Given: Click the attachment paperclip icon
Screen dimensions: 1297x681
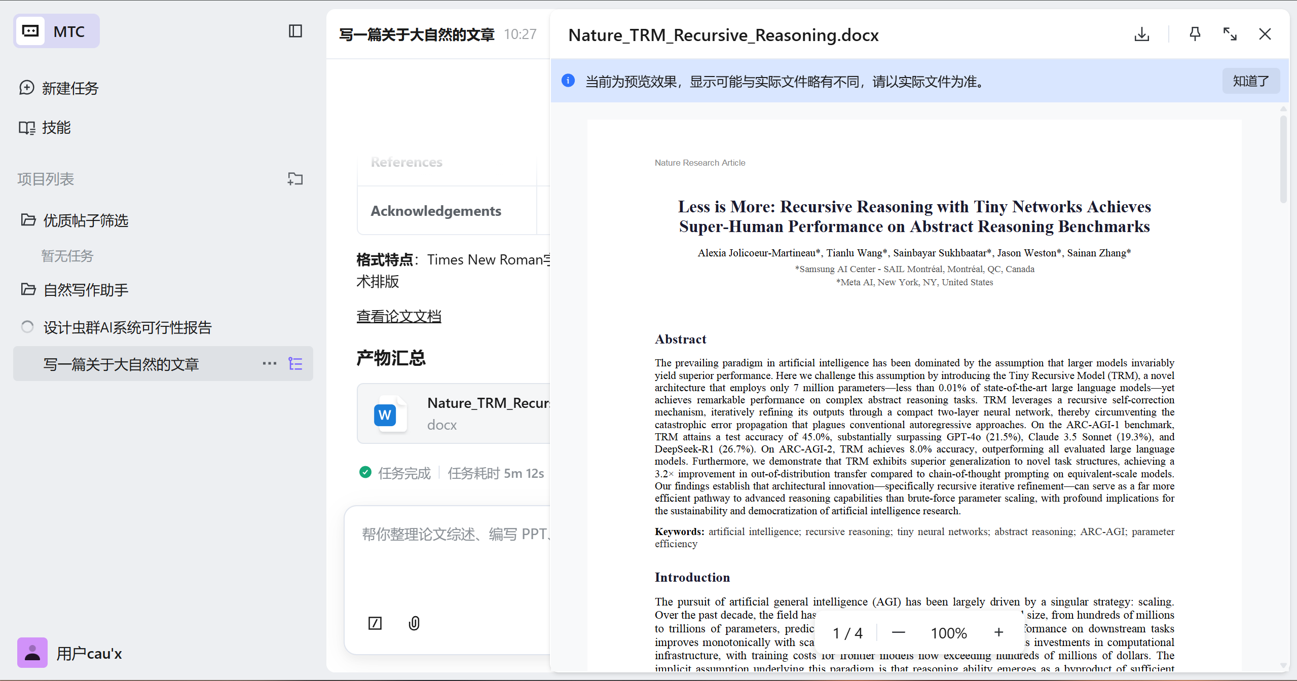Looking at the screenshot, I should (x=414, y=623).
